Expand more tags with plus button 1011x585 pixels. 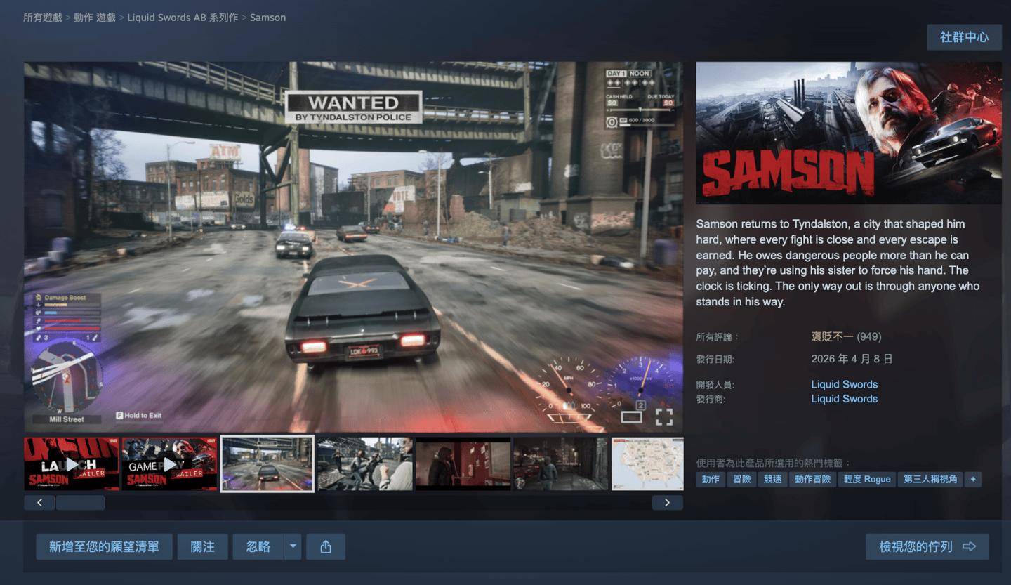[972, 479]
